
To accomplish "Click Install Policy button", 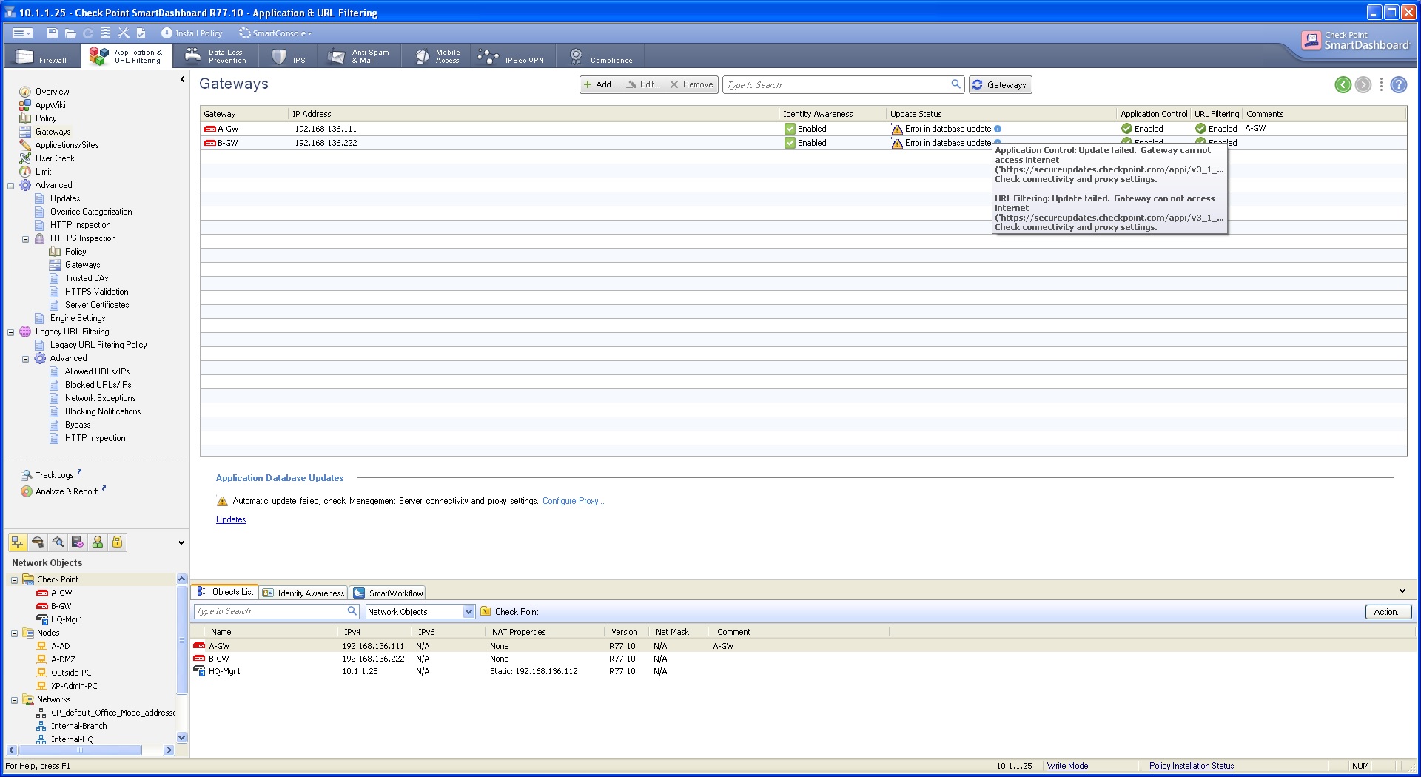I will [x=192, y=33].
